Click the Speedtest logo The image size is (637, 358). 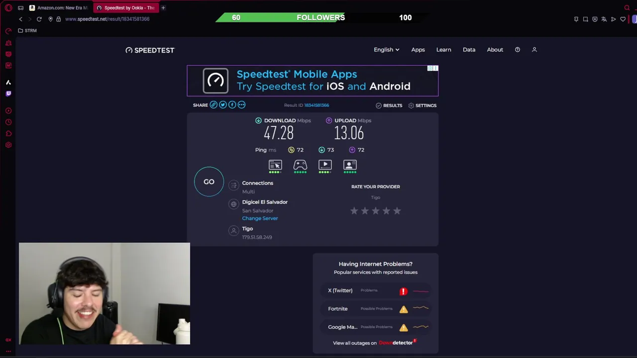(x=150, y=50)
